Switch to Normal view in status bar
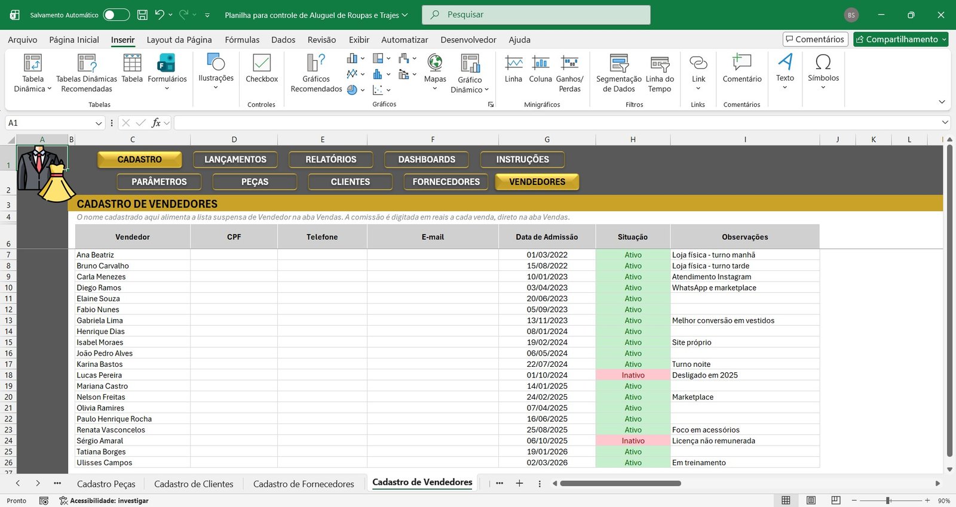956x507 pixels. pos(786,500)
